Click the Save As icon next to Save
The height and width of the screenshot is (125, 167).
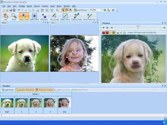coord(14,10)
